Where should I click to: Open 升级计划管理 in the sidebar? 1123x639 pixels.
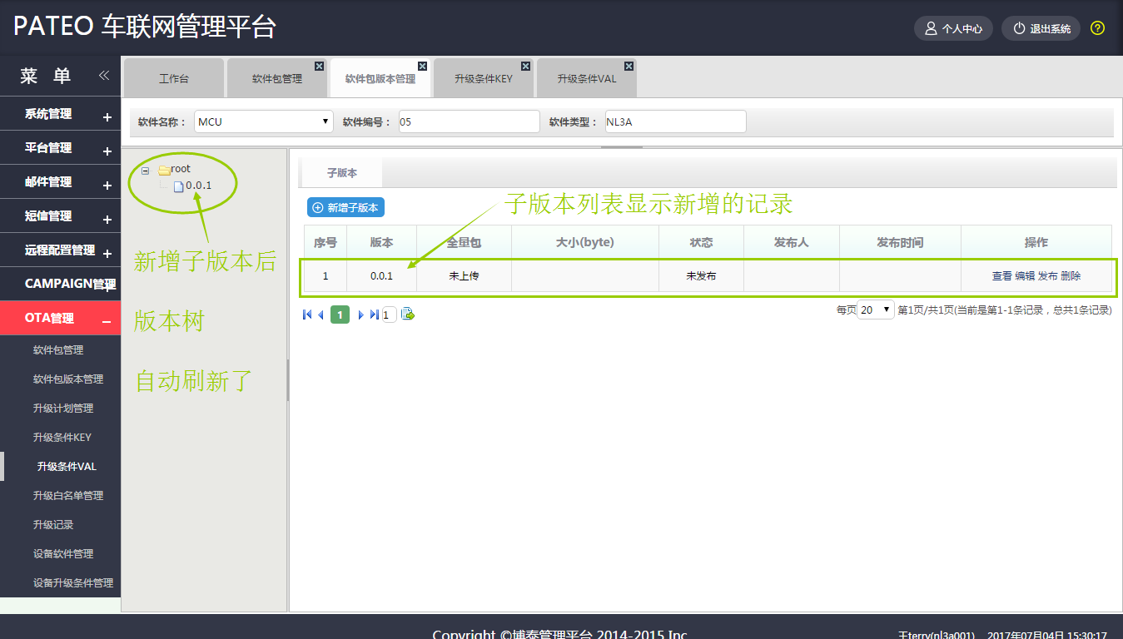[x=63, y=409]
